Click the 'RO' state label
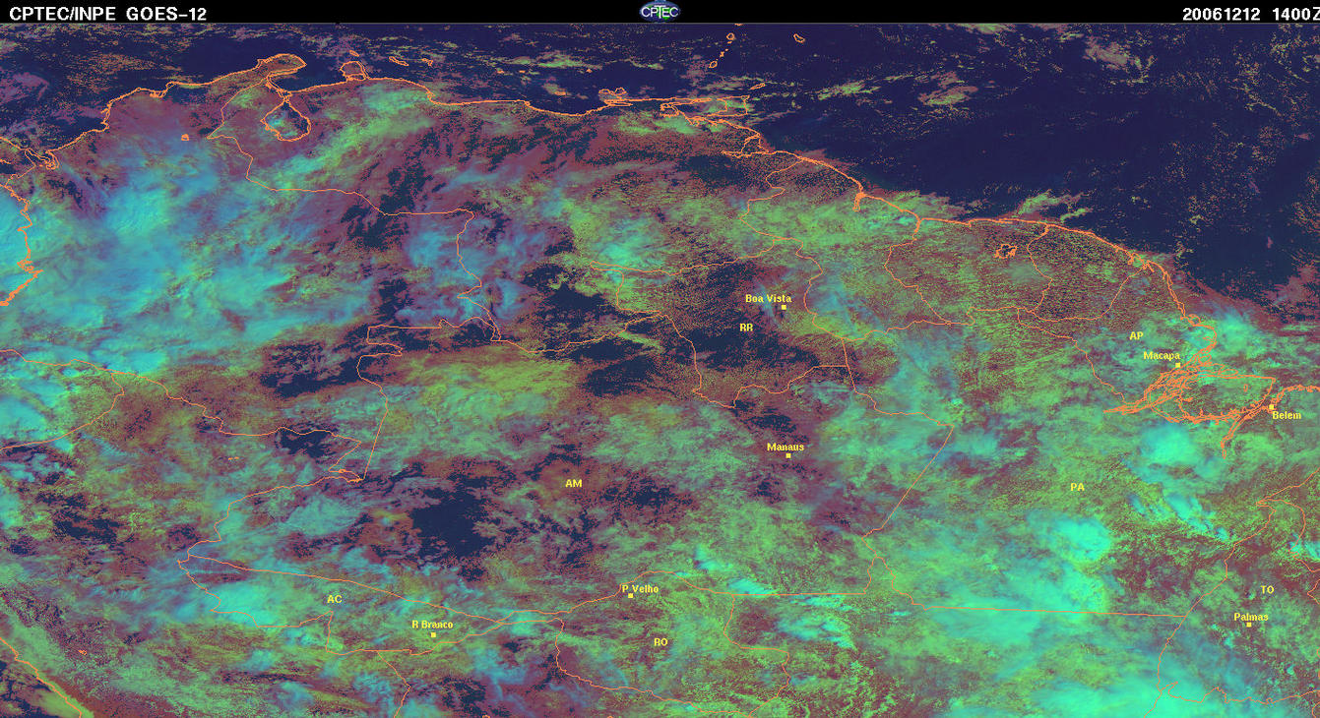The width and height of the screenshot is (1320, 718). point(660,641)
